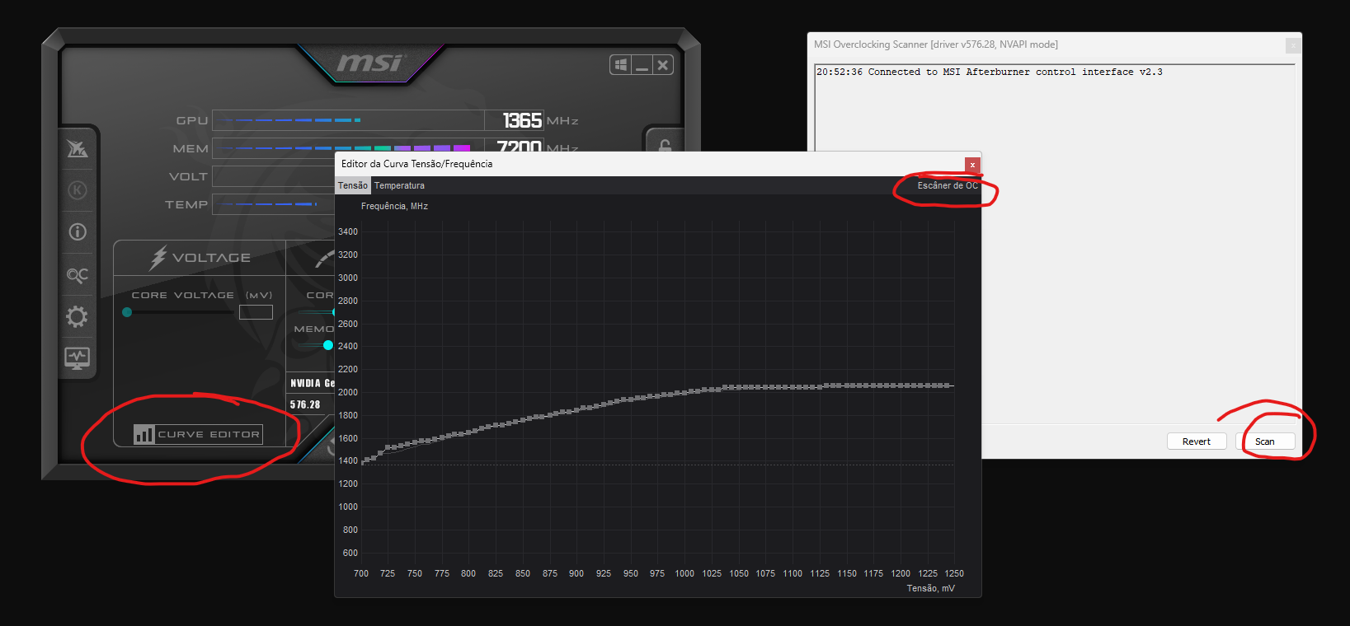The width and height of the screenshot is (1350, 626).
Task: Click the Core Voltage mV input box
Action: [x=256, y=312]
